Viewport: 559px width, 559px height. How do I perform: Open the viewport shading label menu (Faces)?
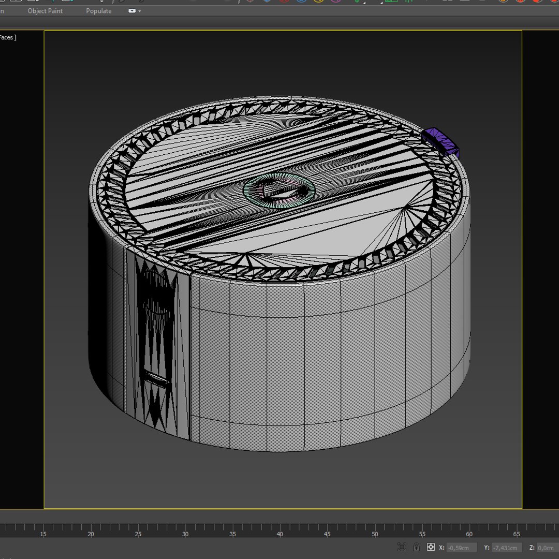tap(8, 37)
